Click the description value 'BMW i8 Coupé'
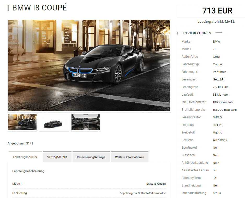245x198 pixels. 156,184
